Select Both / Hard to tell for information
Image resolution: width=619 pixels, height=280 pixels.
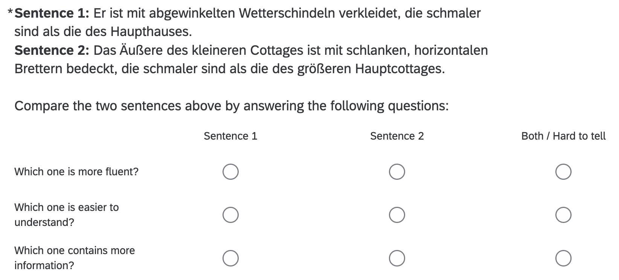[x=563, y=258]
